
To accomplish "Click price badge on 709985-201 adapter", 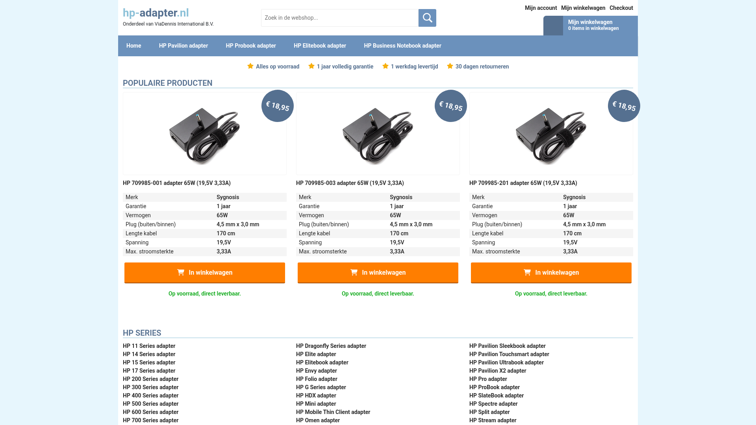I will pyautogui.click(x=624, y=106).
